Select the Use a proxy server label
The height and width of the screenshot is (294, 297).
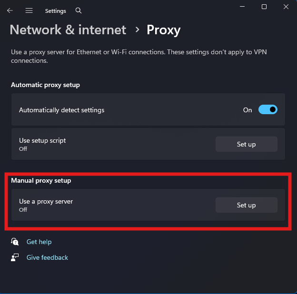[46, 201]
